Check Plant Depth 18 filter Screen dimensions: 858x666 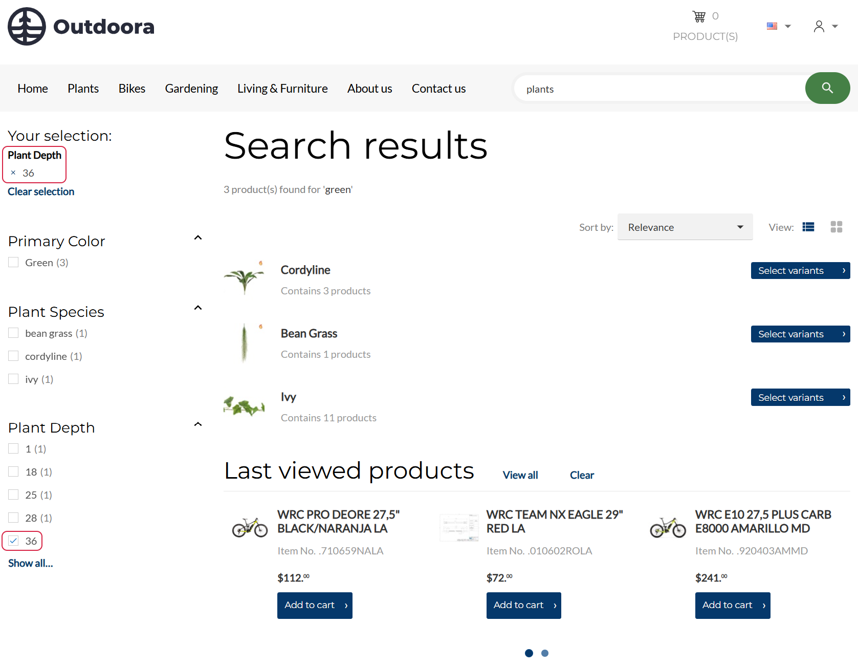(13, 472)
